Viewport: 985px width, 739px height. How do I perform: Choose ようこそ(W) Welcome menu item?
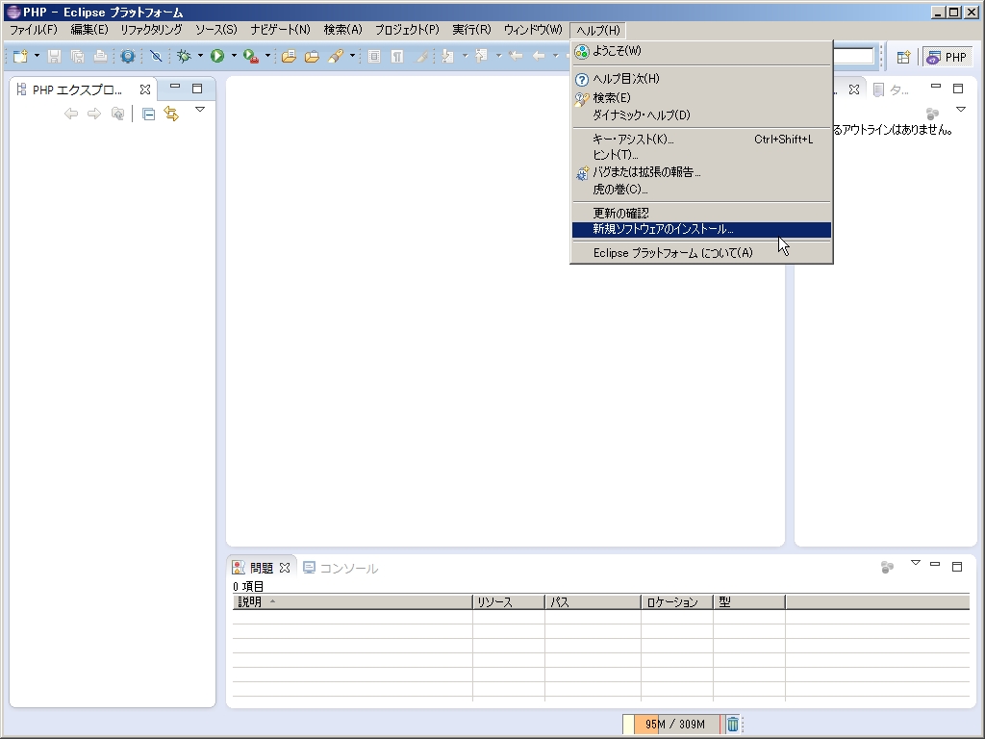pos(701,51)
